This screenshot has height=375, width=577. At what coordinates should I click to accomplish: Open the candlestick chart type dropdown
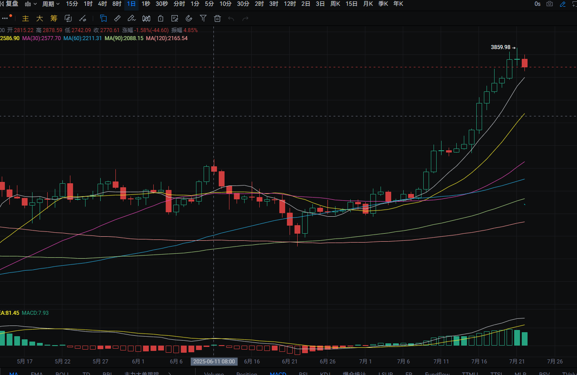point(31,4)
